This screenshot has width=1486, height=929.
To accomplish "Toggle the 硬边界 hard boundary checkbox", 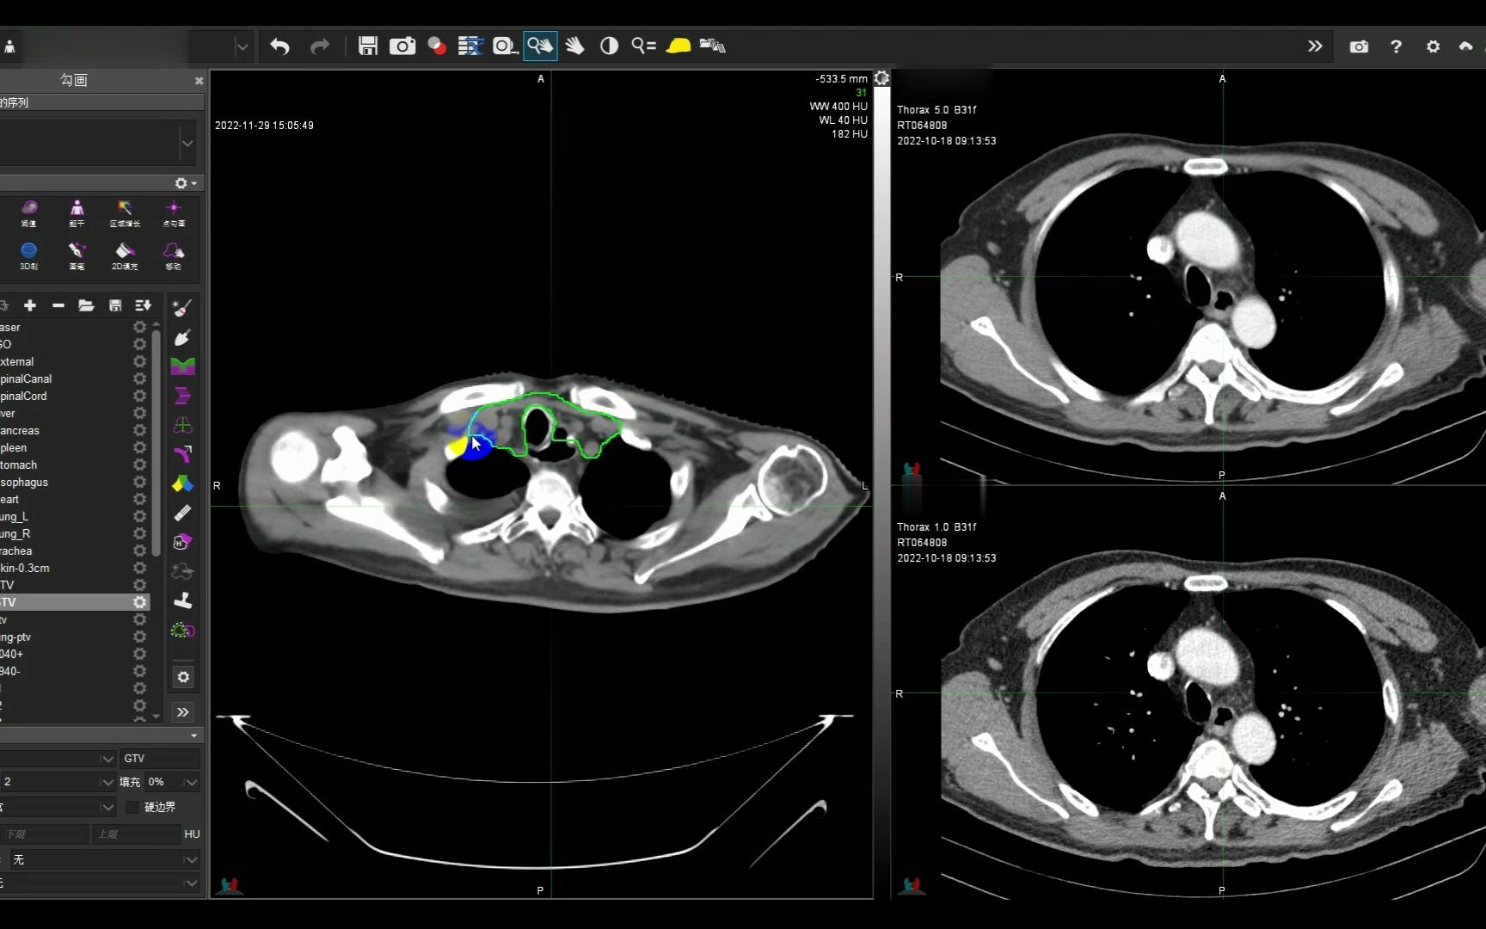I will click(x=132, y=807).
